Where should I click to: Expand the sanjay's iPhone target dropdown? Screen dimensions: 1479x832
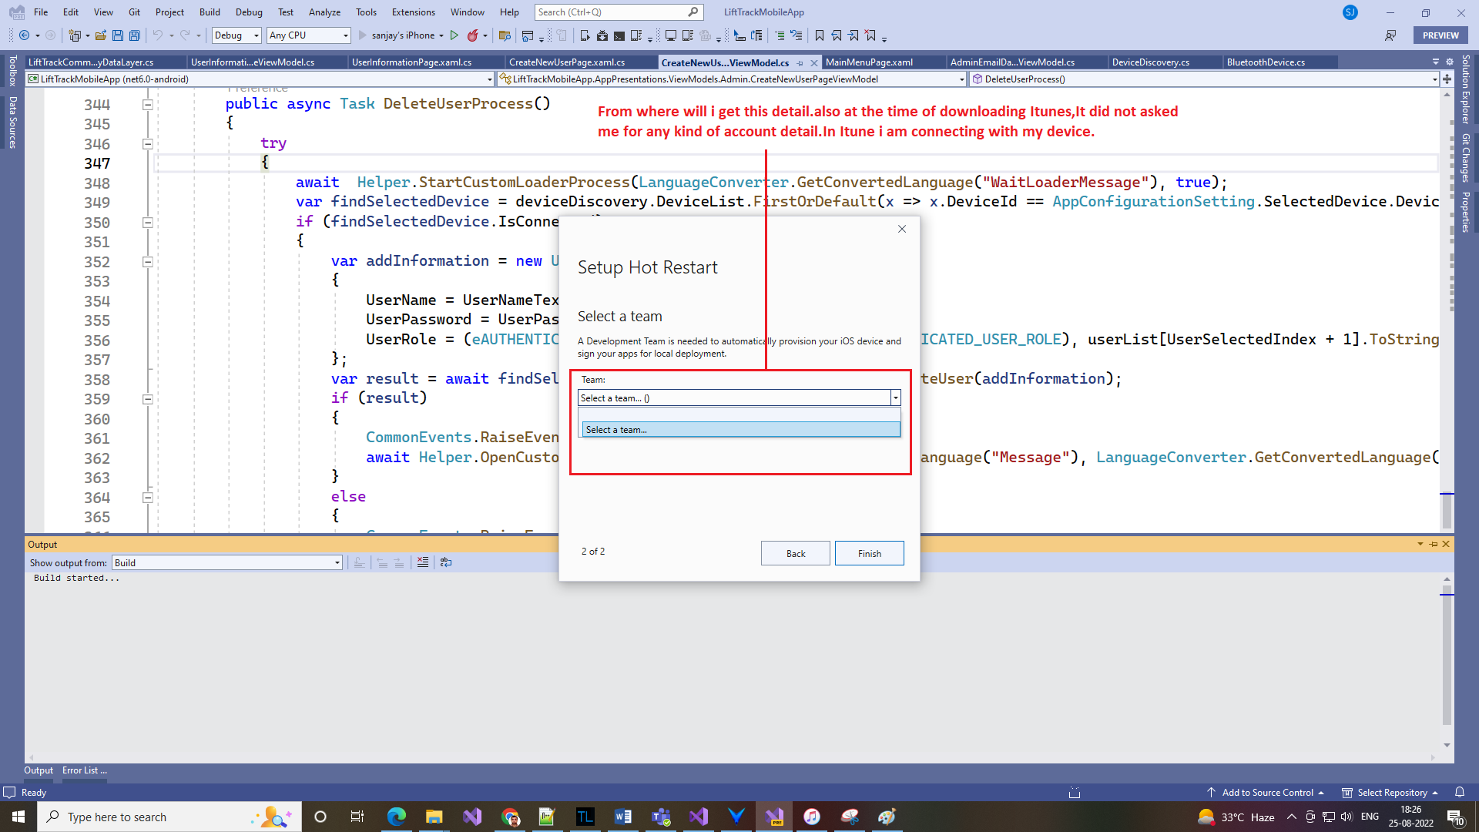pos(441,35)
